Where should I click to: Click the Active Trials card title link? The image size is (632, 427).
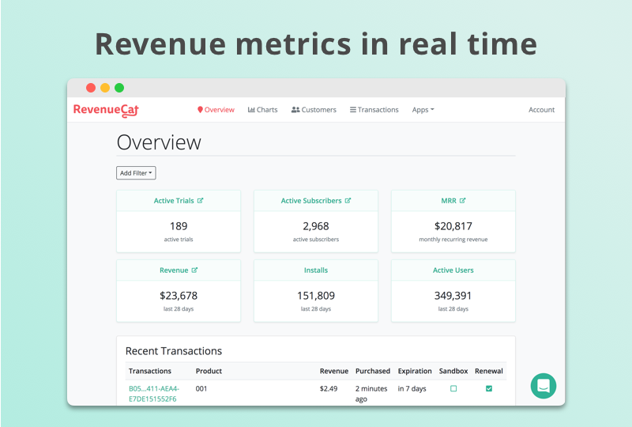pyautogui.click(x=174, y=201)
